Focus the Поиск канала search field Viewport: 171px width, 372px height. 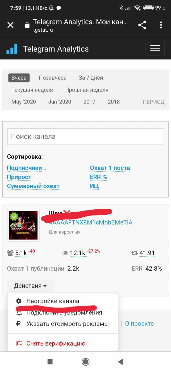pyautogui.click(x=85, y=136)
